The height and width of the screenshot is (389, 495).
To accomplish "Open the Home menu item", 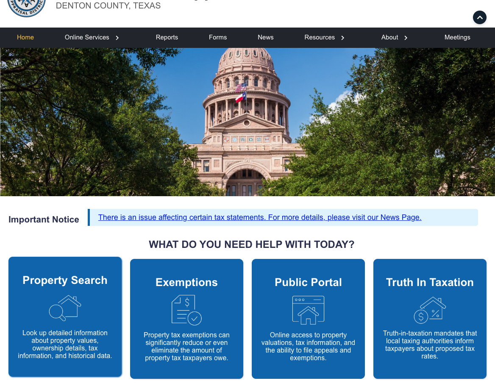I will click(25, 37).
